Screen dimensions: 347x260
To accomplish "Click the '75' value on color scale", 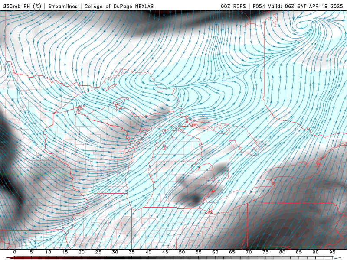I will 265,252.
